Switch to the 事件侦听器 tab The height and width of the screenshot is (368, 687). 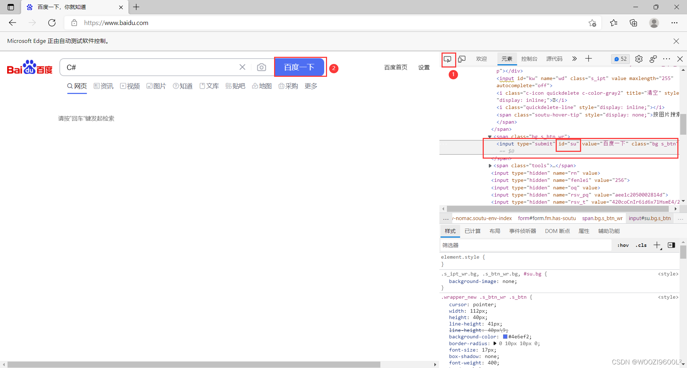523,231
